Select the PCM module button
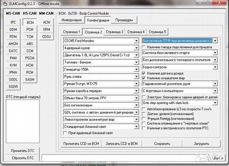The width and height of the screenshot is (229, 166). (x=30, y=29)
